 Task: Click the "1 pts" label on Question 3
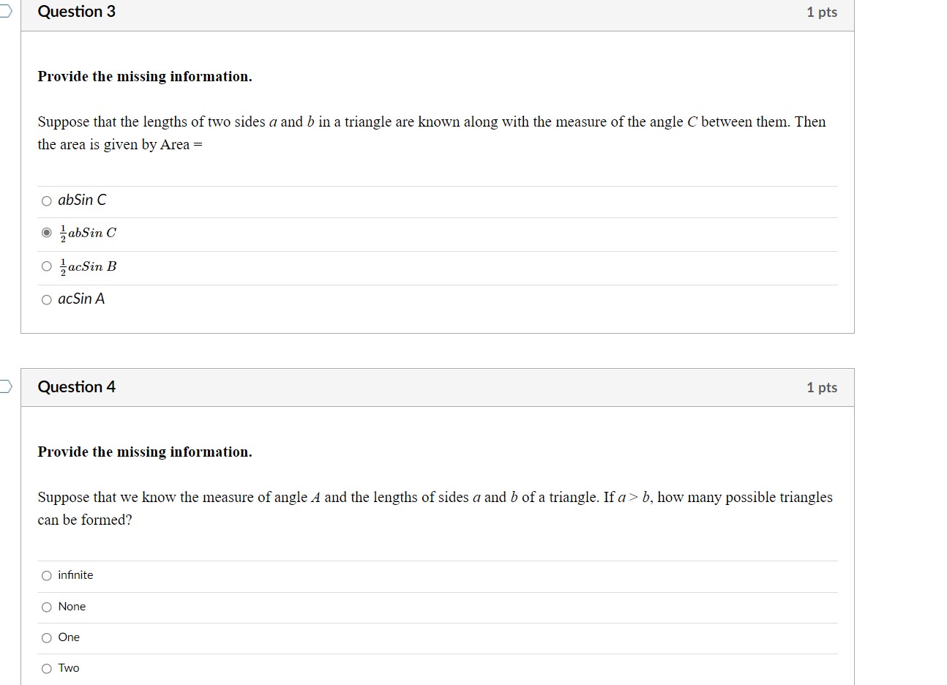click(x=821, y=12)
